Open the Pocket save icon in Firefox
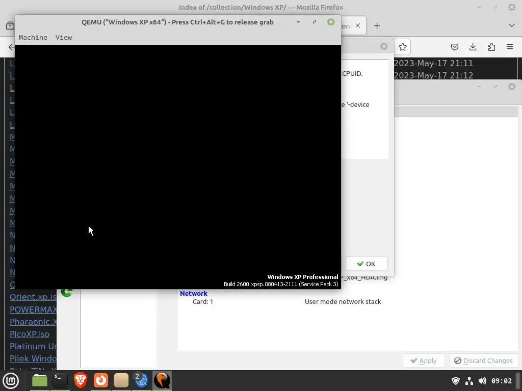This screenshot has height=391, width=522. click(x=454, y=47)
